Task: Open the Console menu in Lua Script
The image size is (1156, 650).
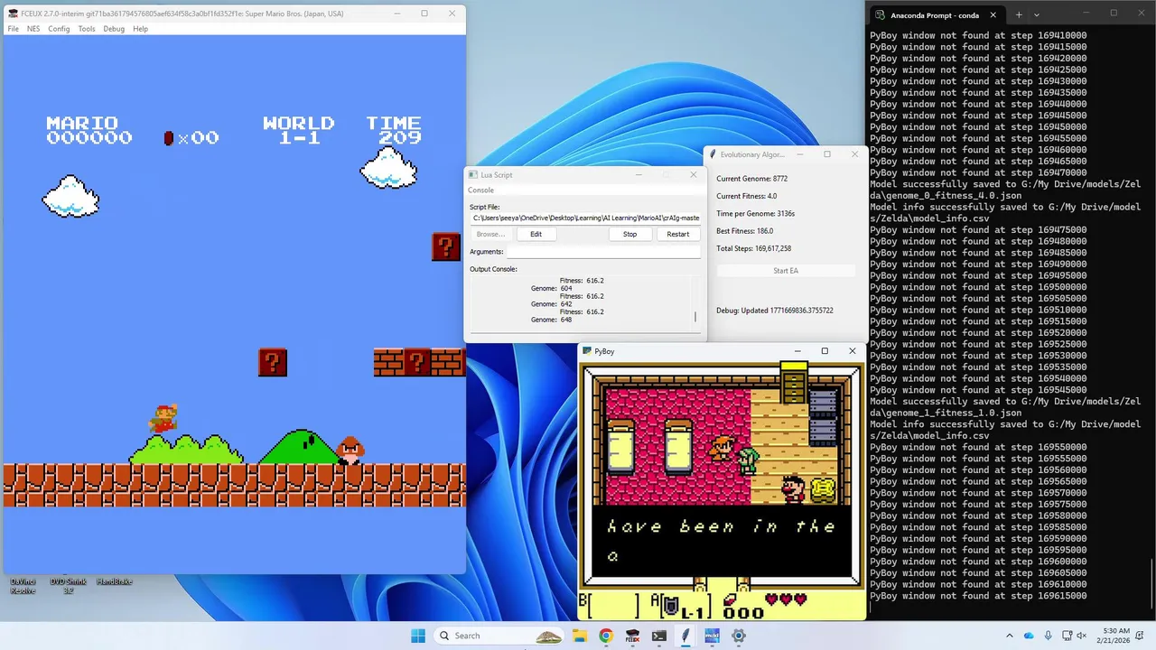Action: pyautogui.click(x=481, y=190)
